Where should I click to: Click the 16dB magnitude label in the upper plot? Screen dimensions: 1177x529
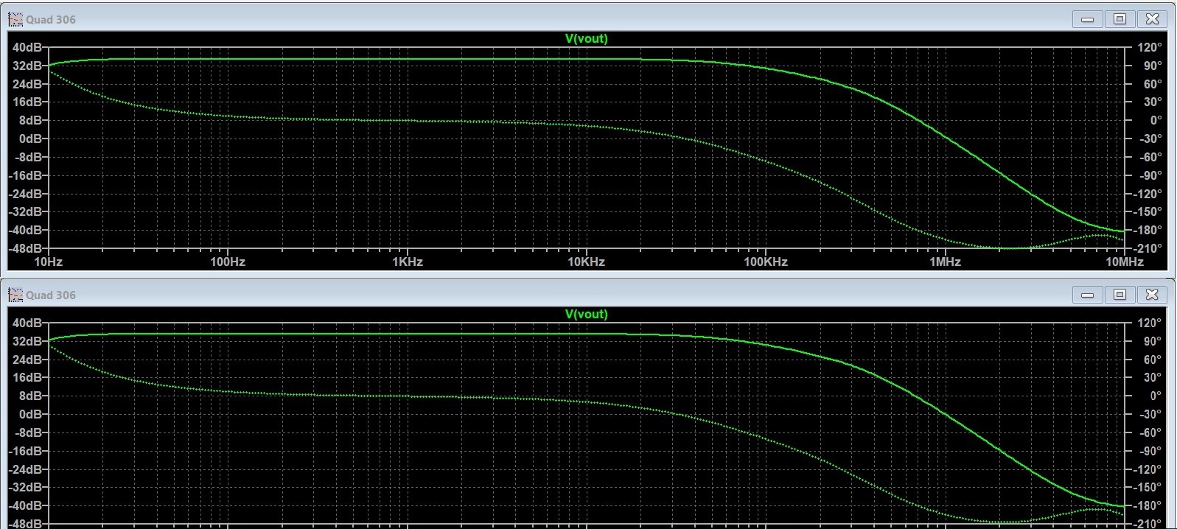point(27,102)
